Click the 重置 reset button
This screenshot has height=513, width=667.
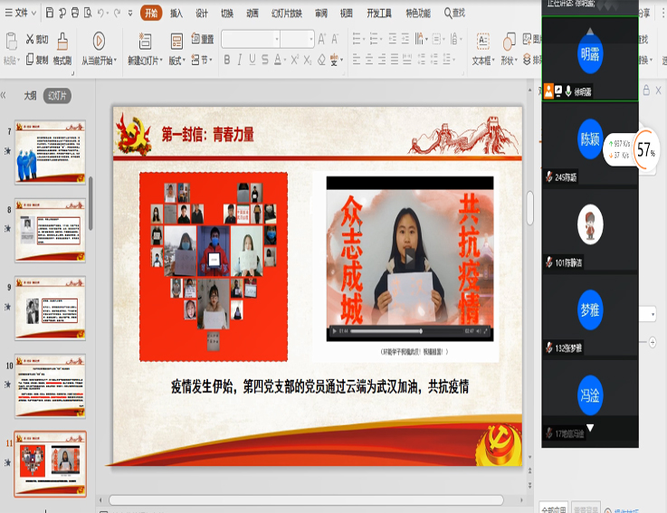202,40
